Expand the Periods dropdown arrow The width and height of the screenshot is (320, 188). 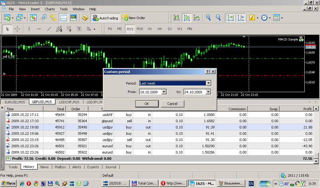point(270,18)
